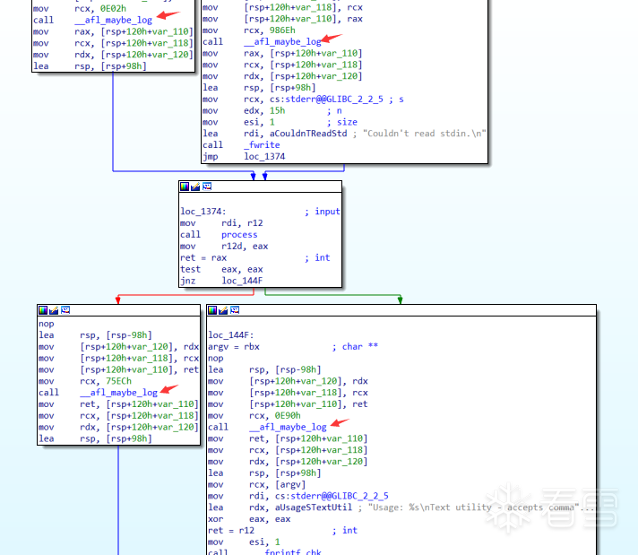Click the edit comment icon on loc_1374 node

point(195,186)
